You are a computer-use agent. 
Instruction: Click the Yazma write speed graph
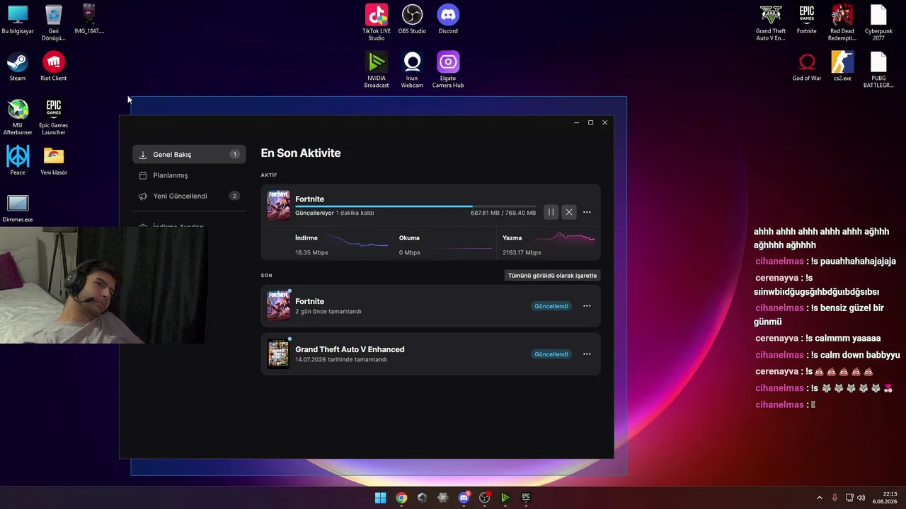click(565, 240)
